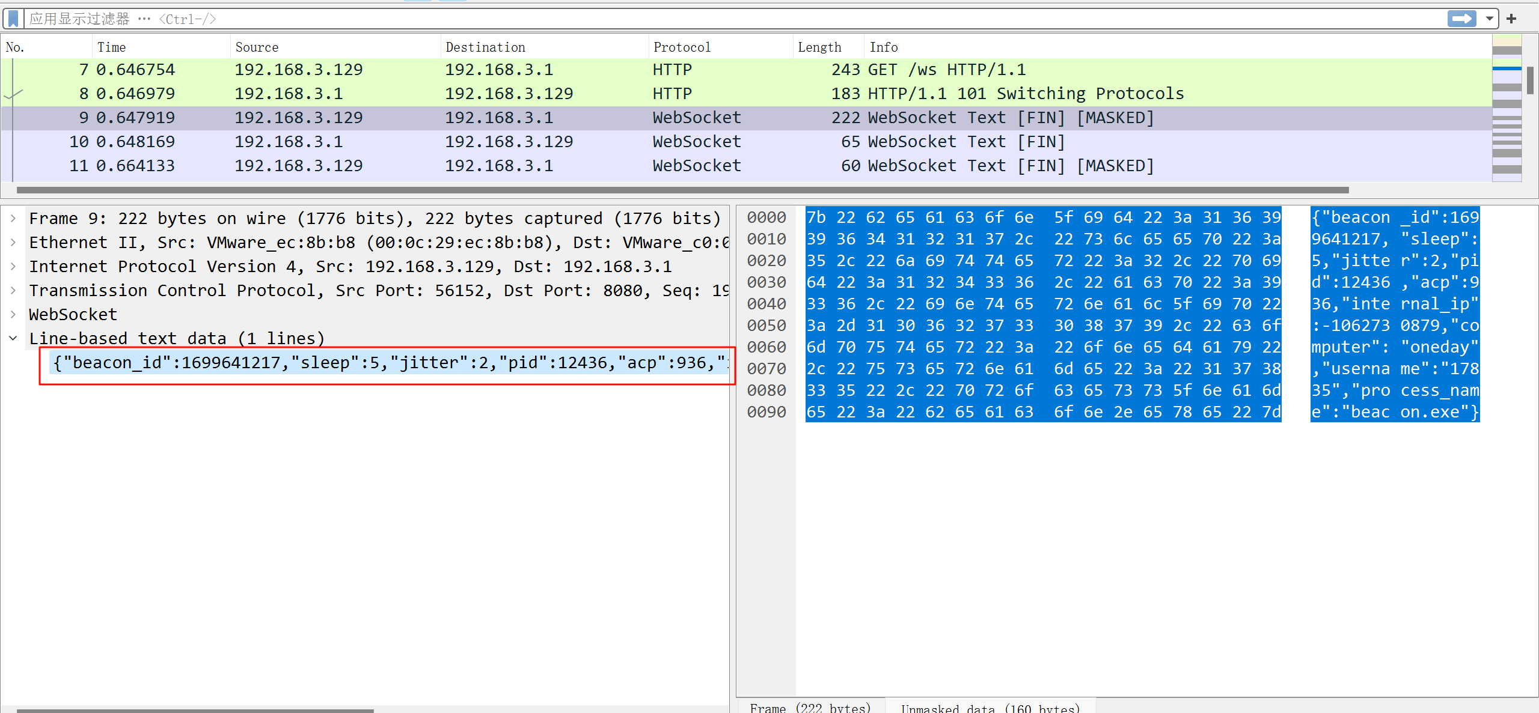Screen dimensions: 1539x713
Task: Click the plus add filter button
Action: 1511,19
